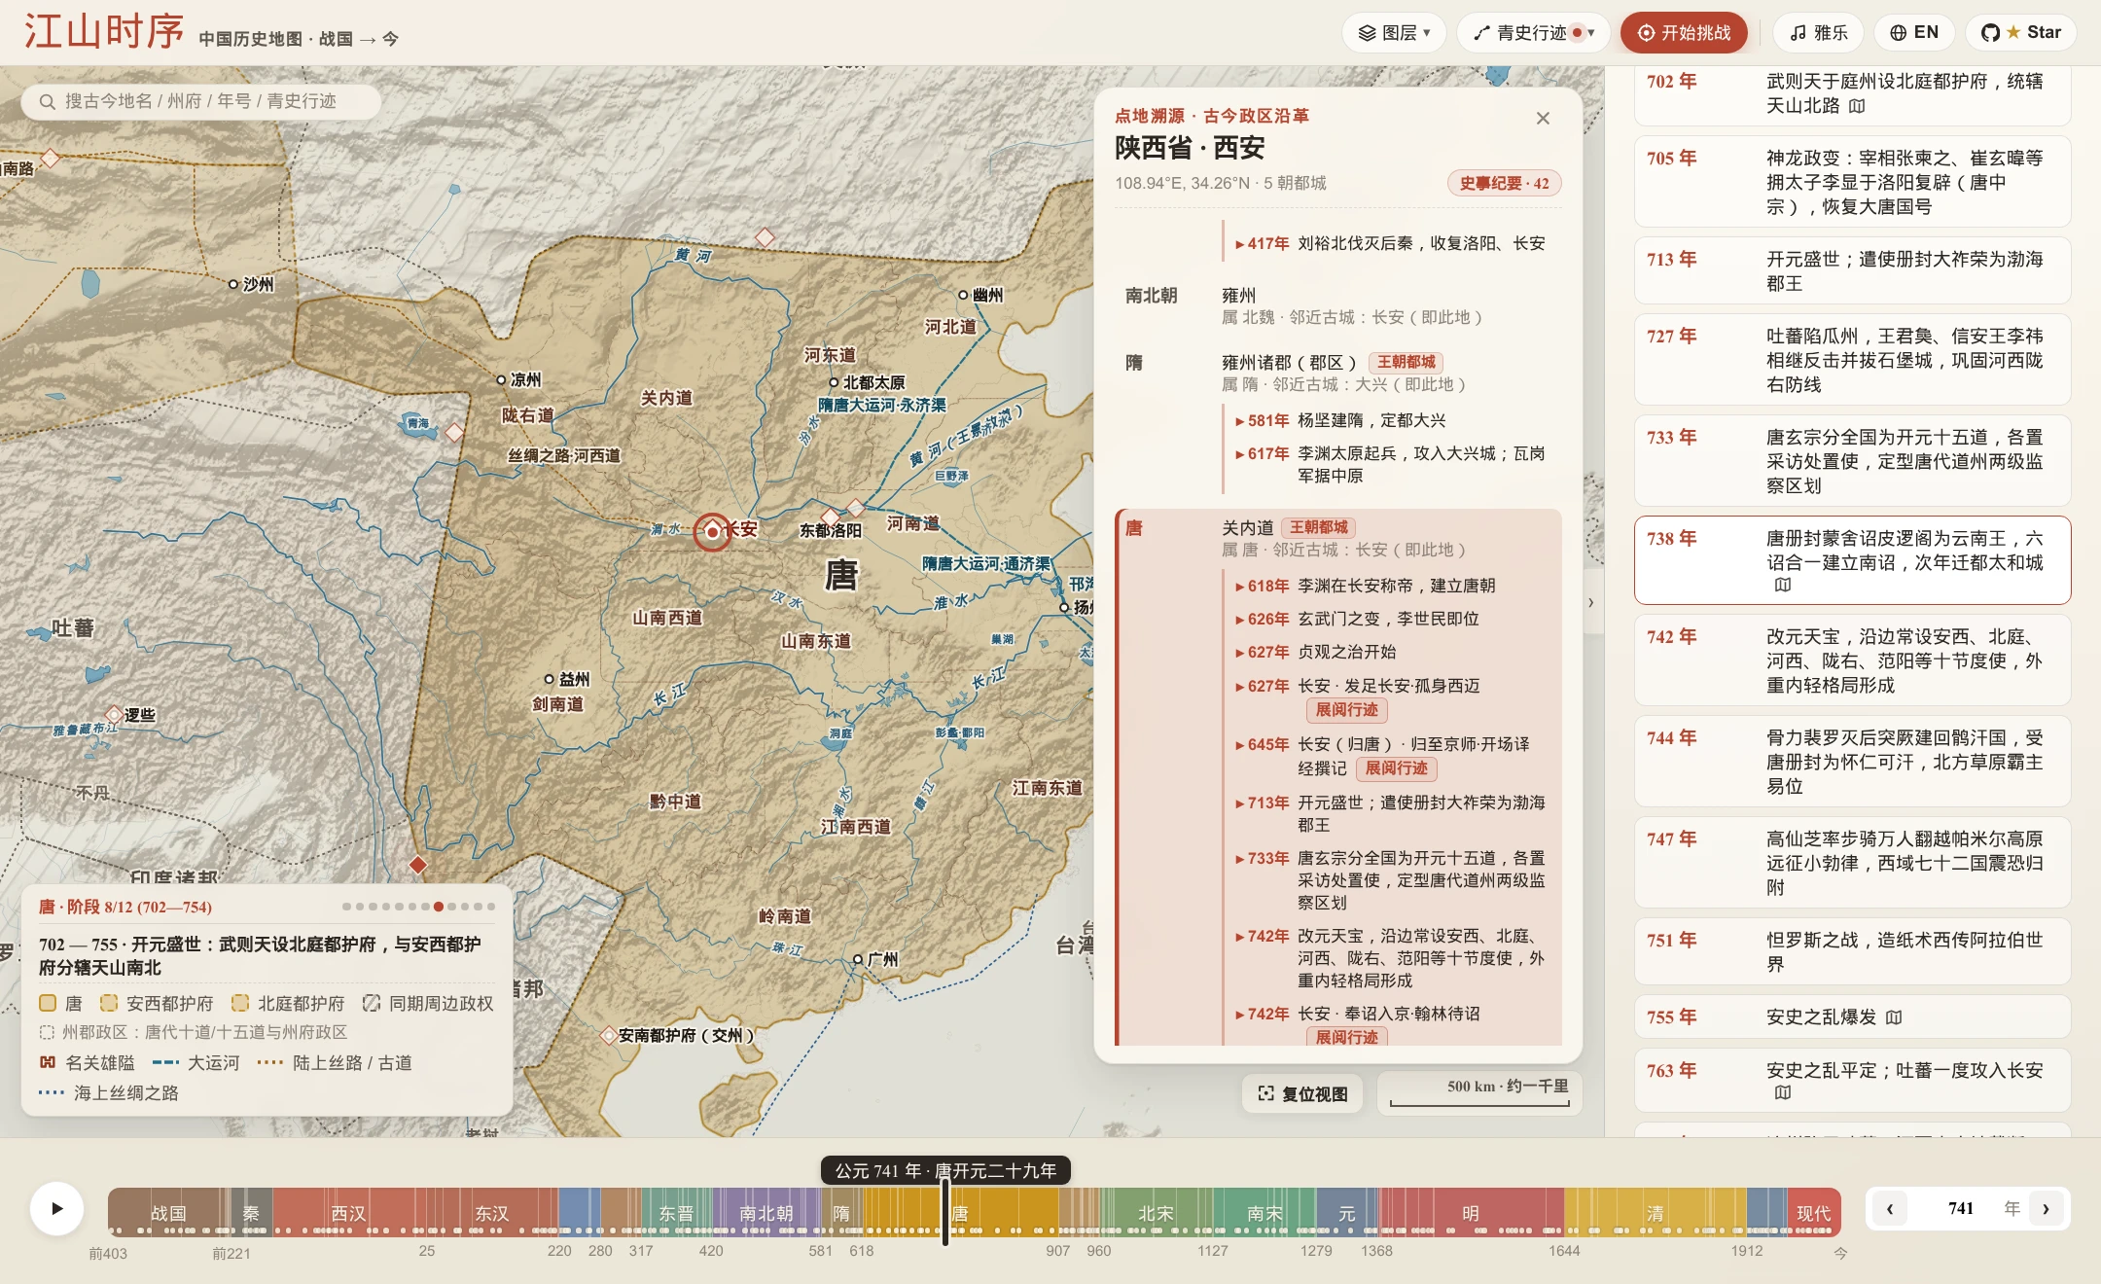
Task: Click the 逻些 diamond marker on map
Action: click(x=115, y=715)
